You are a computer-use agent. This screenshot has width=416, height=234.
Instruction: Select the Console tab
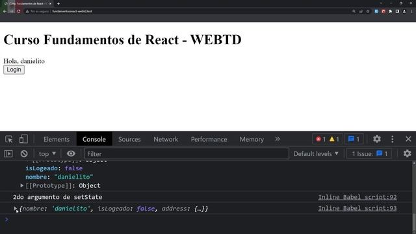pos(94,139)
